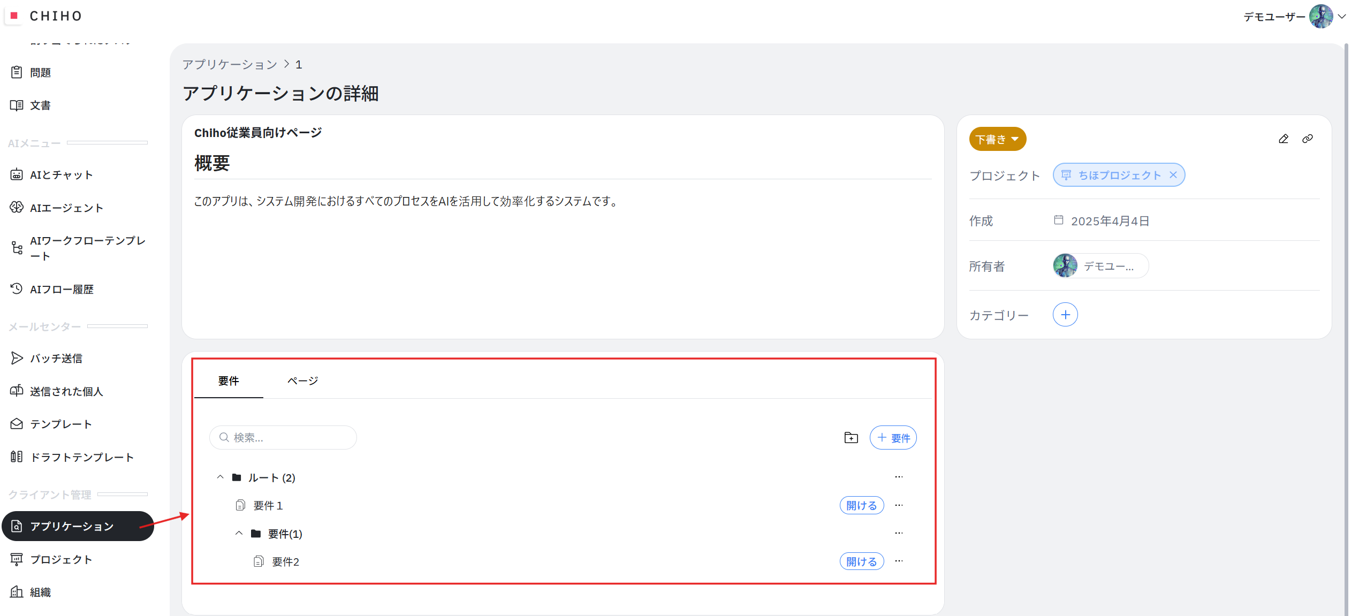Open AIとチャット from the sidebar
Viewport: 1359px width, 616px height.
pyautogui.click(x=61, y=175)
